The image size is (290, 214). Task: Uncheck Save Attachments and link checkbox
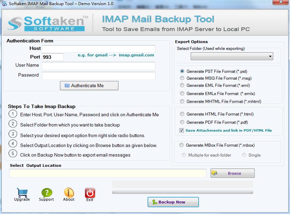(181, 130)
